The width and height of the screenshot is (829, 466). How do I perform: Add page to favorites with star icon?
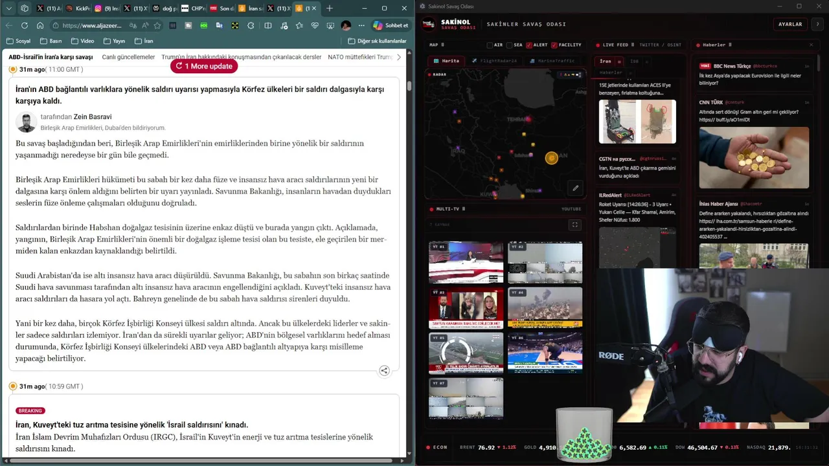tap(157, 25)
